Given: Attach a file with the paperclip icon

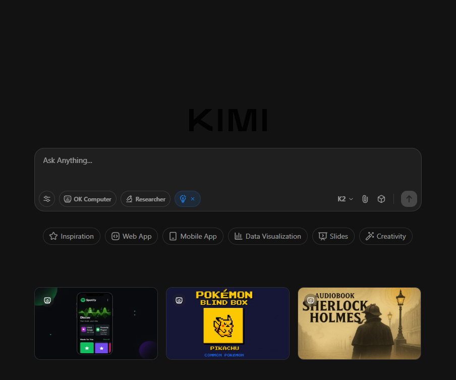Looking at the screenshot, I should point(365,199).
